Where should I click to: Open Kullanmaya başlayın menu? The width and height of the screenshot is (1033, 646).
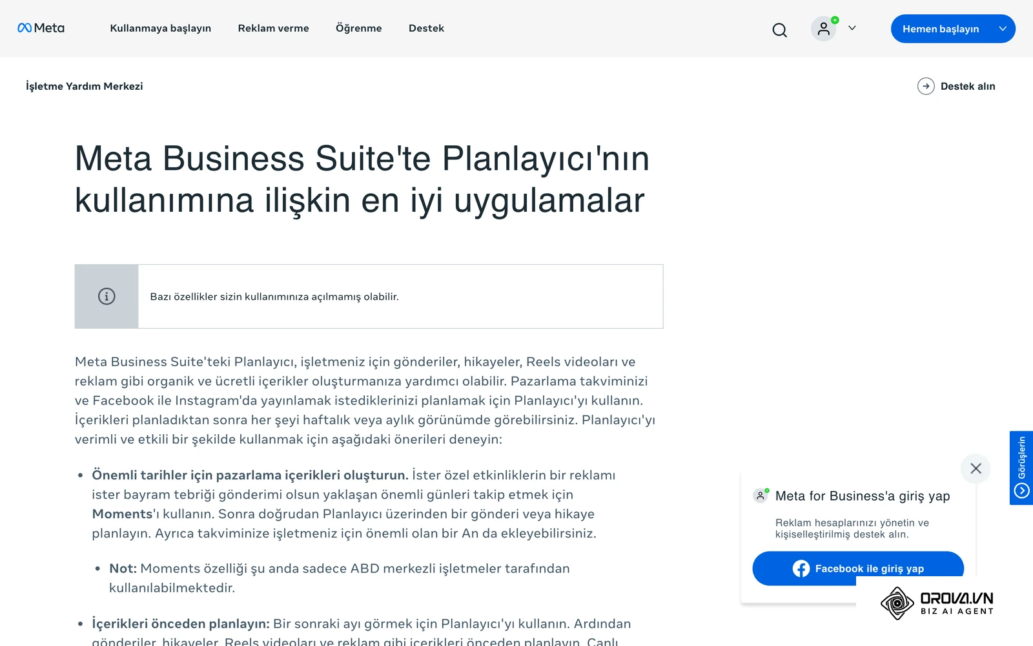click(161, 28)
